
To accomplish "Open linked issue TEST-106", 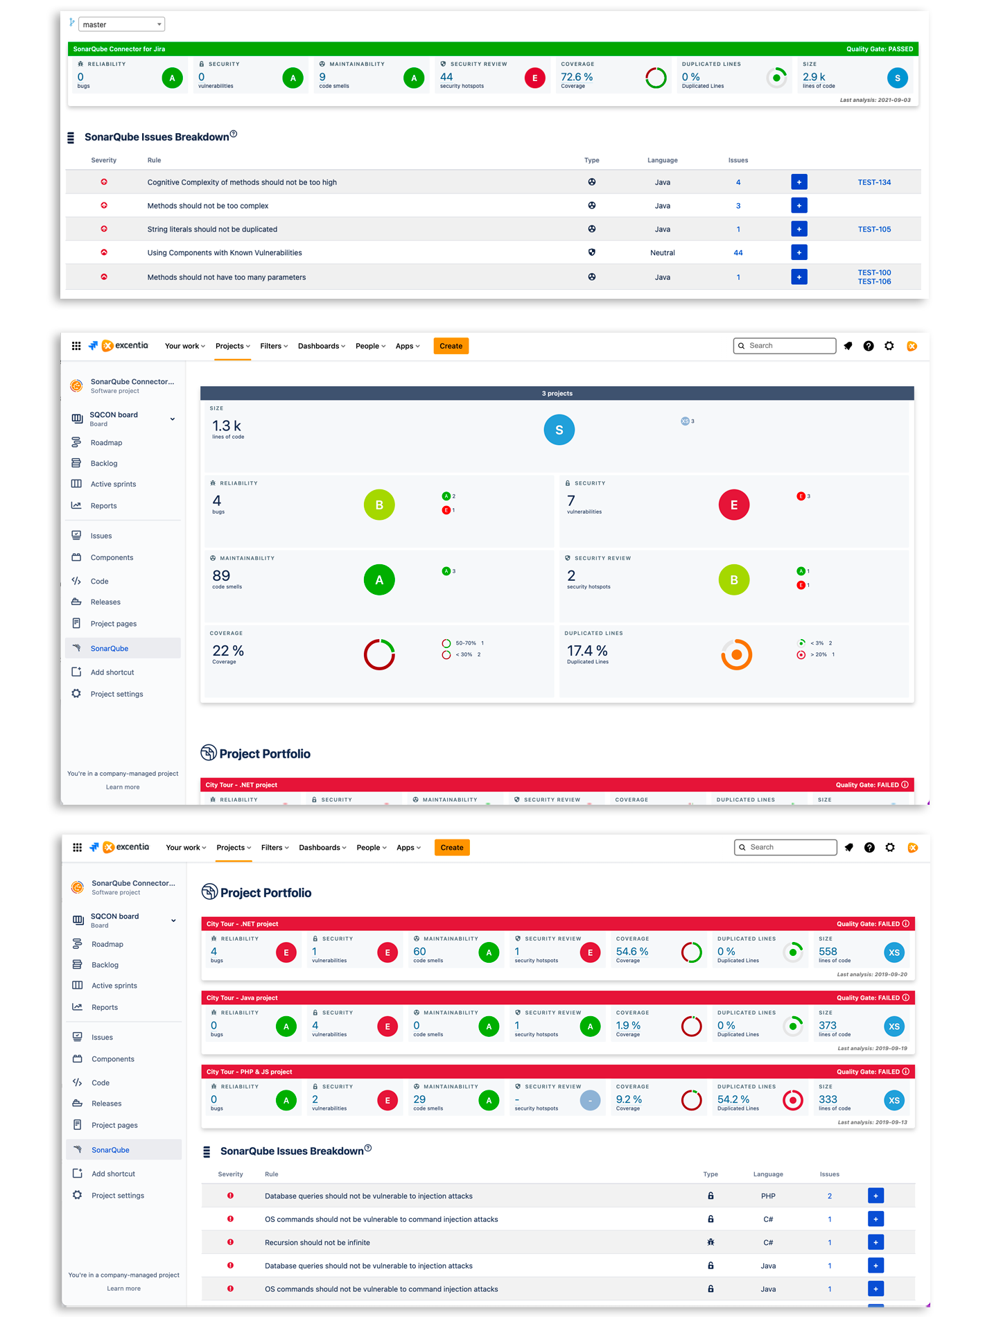I will coord(874,281).
